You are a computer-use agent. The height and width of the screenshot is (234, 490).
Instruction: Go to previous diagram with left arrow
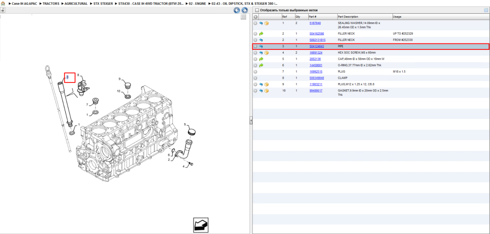pyautogui.click(x=237, y=10)
